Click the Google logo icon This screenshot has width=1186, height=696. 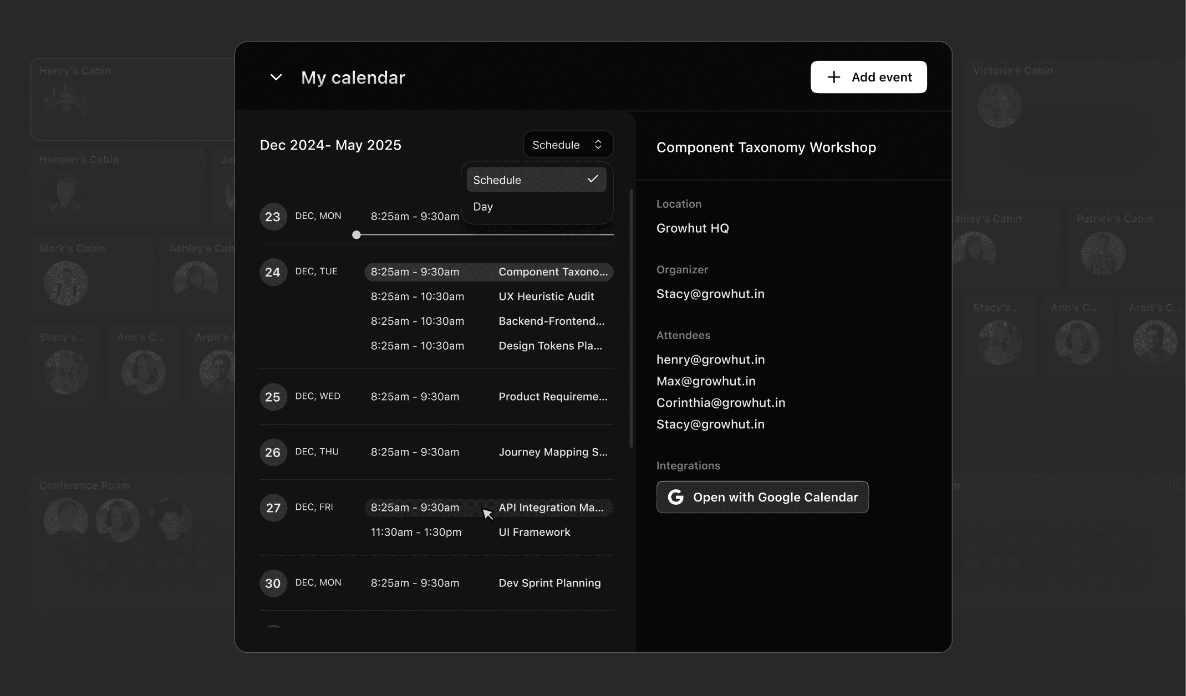point(675,497)
